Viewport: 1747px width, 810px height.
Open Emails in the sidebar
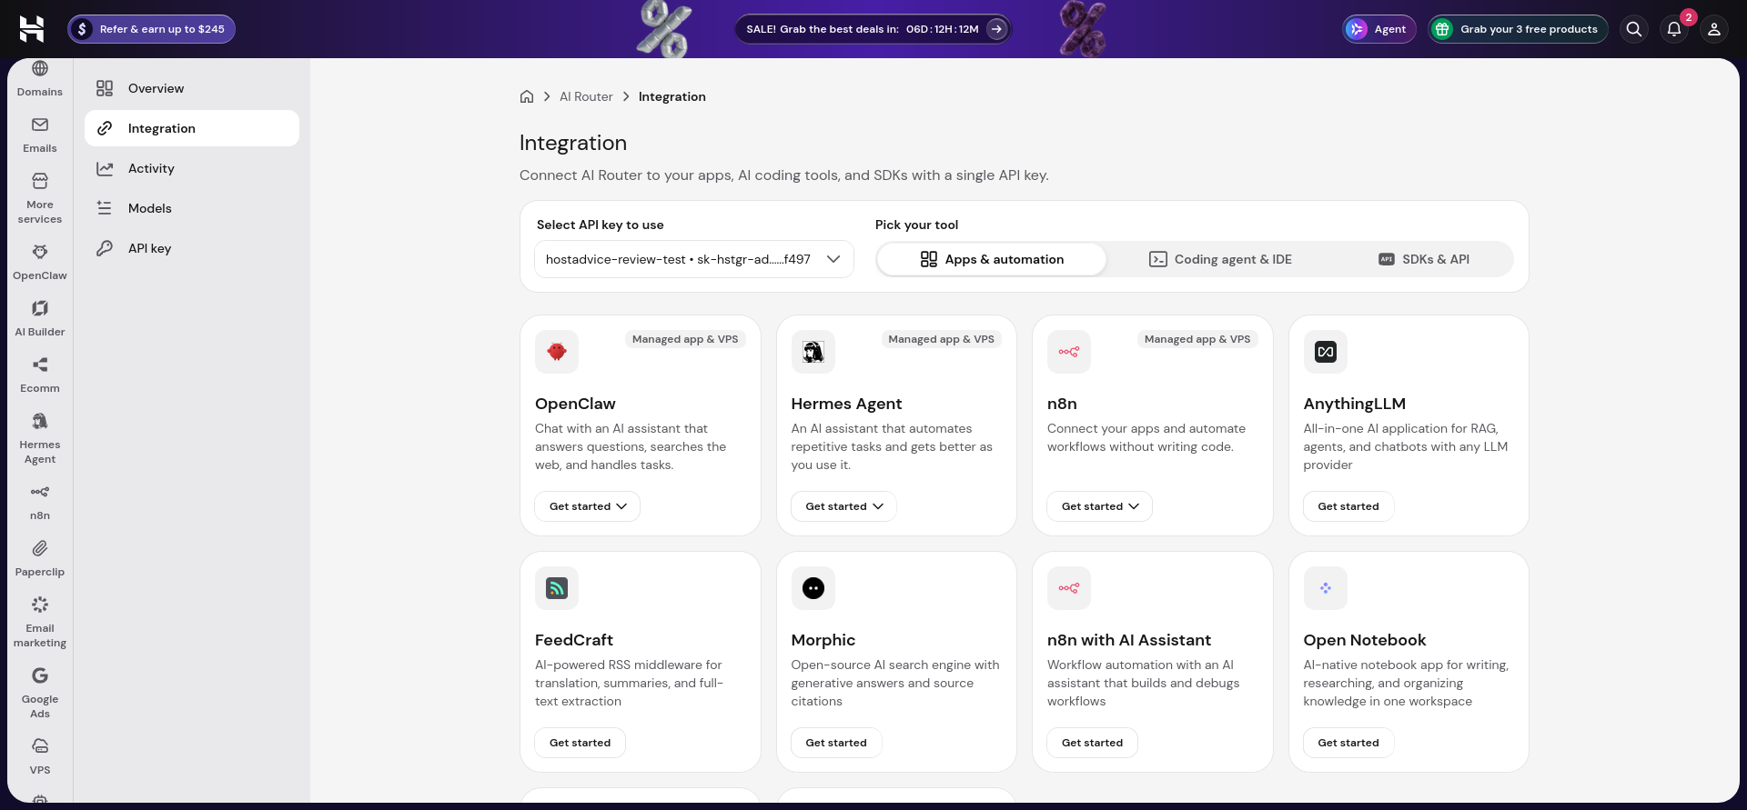point(40,135)
